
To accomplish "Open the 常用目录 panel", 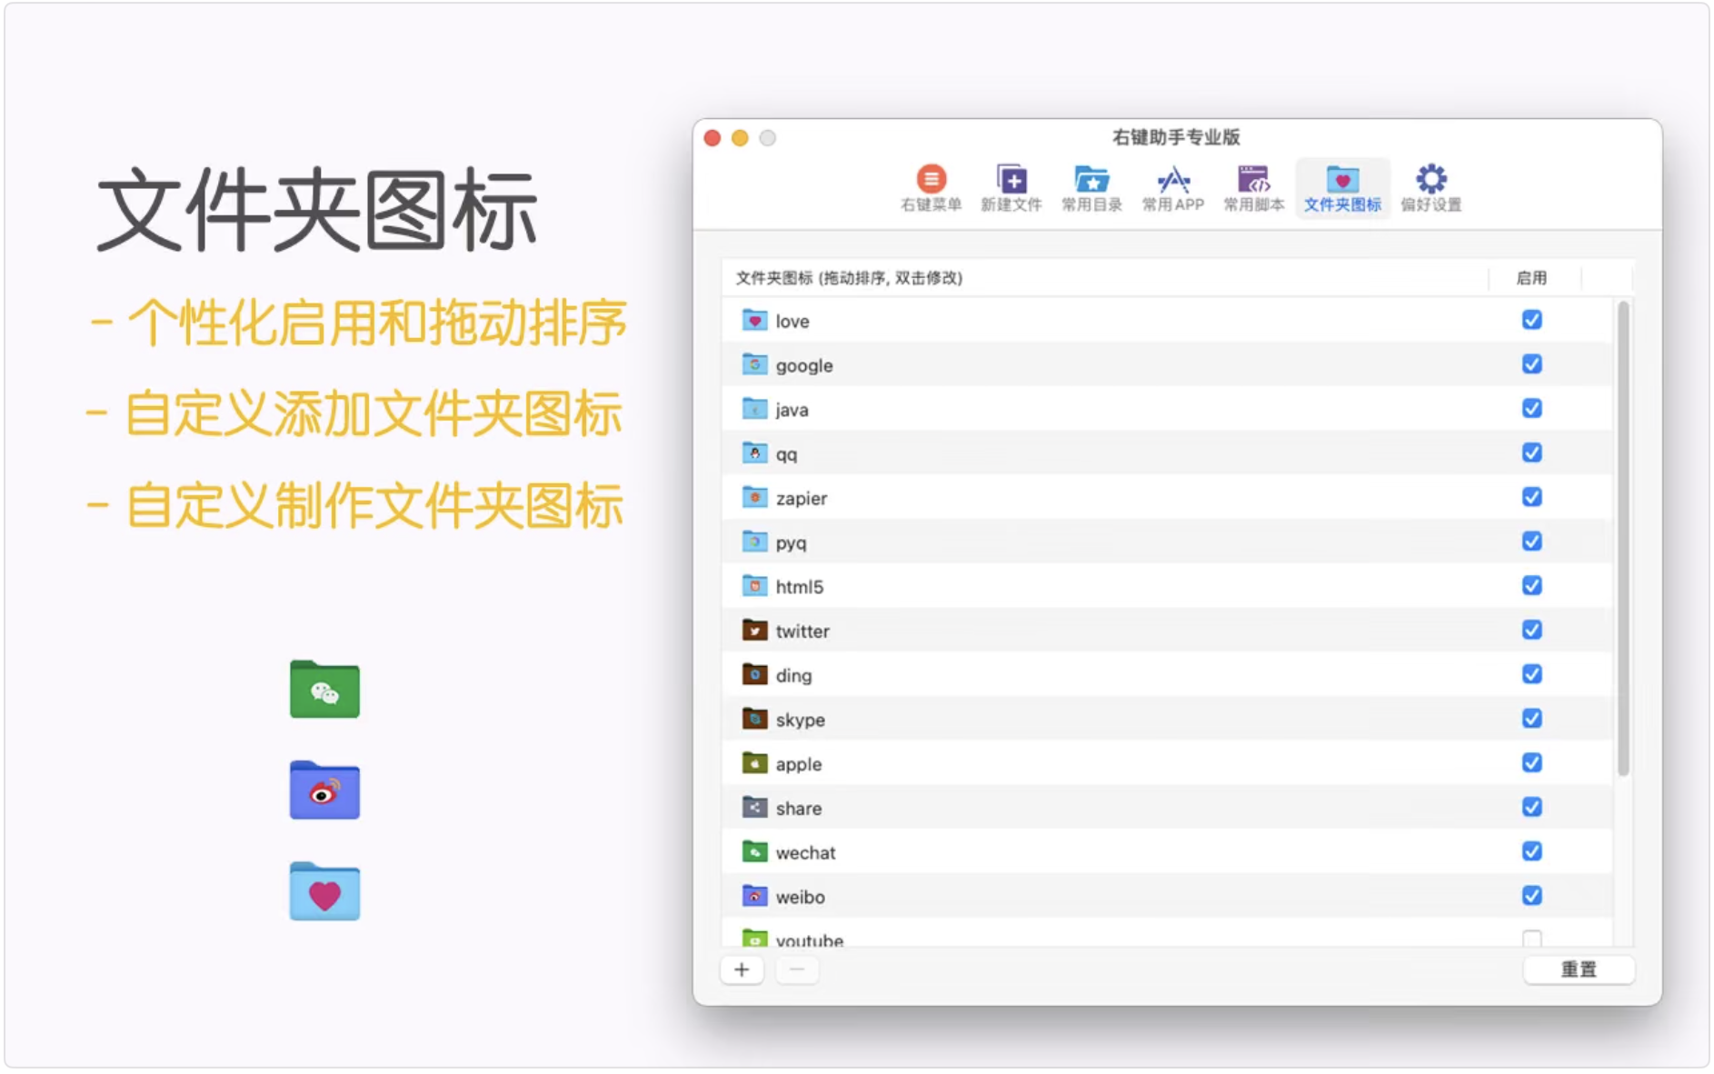I will pyautogui.click(x=1090, y=186).
